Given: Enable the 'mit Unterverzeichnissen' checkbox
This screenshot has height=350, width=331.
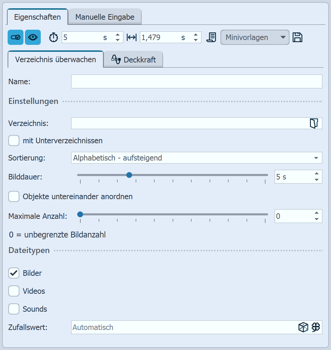Looking at the screenshot, I should point(14,140).
